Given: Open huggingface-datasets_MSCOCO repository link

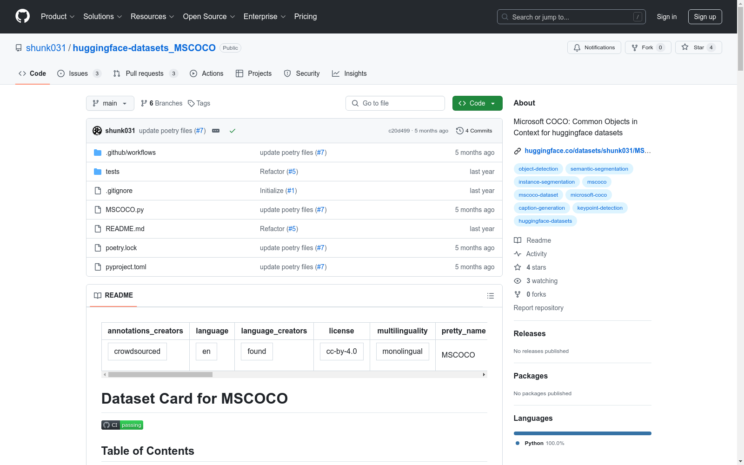Looking at the screenshot, I should (x=144, y=48).
